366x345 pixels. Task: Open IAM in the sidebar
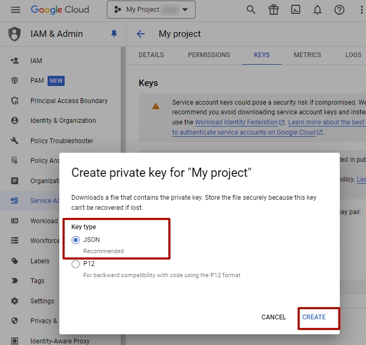click(x=36, y=61)
